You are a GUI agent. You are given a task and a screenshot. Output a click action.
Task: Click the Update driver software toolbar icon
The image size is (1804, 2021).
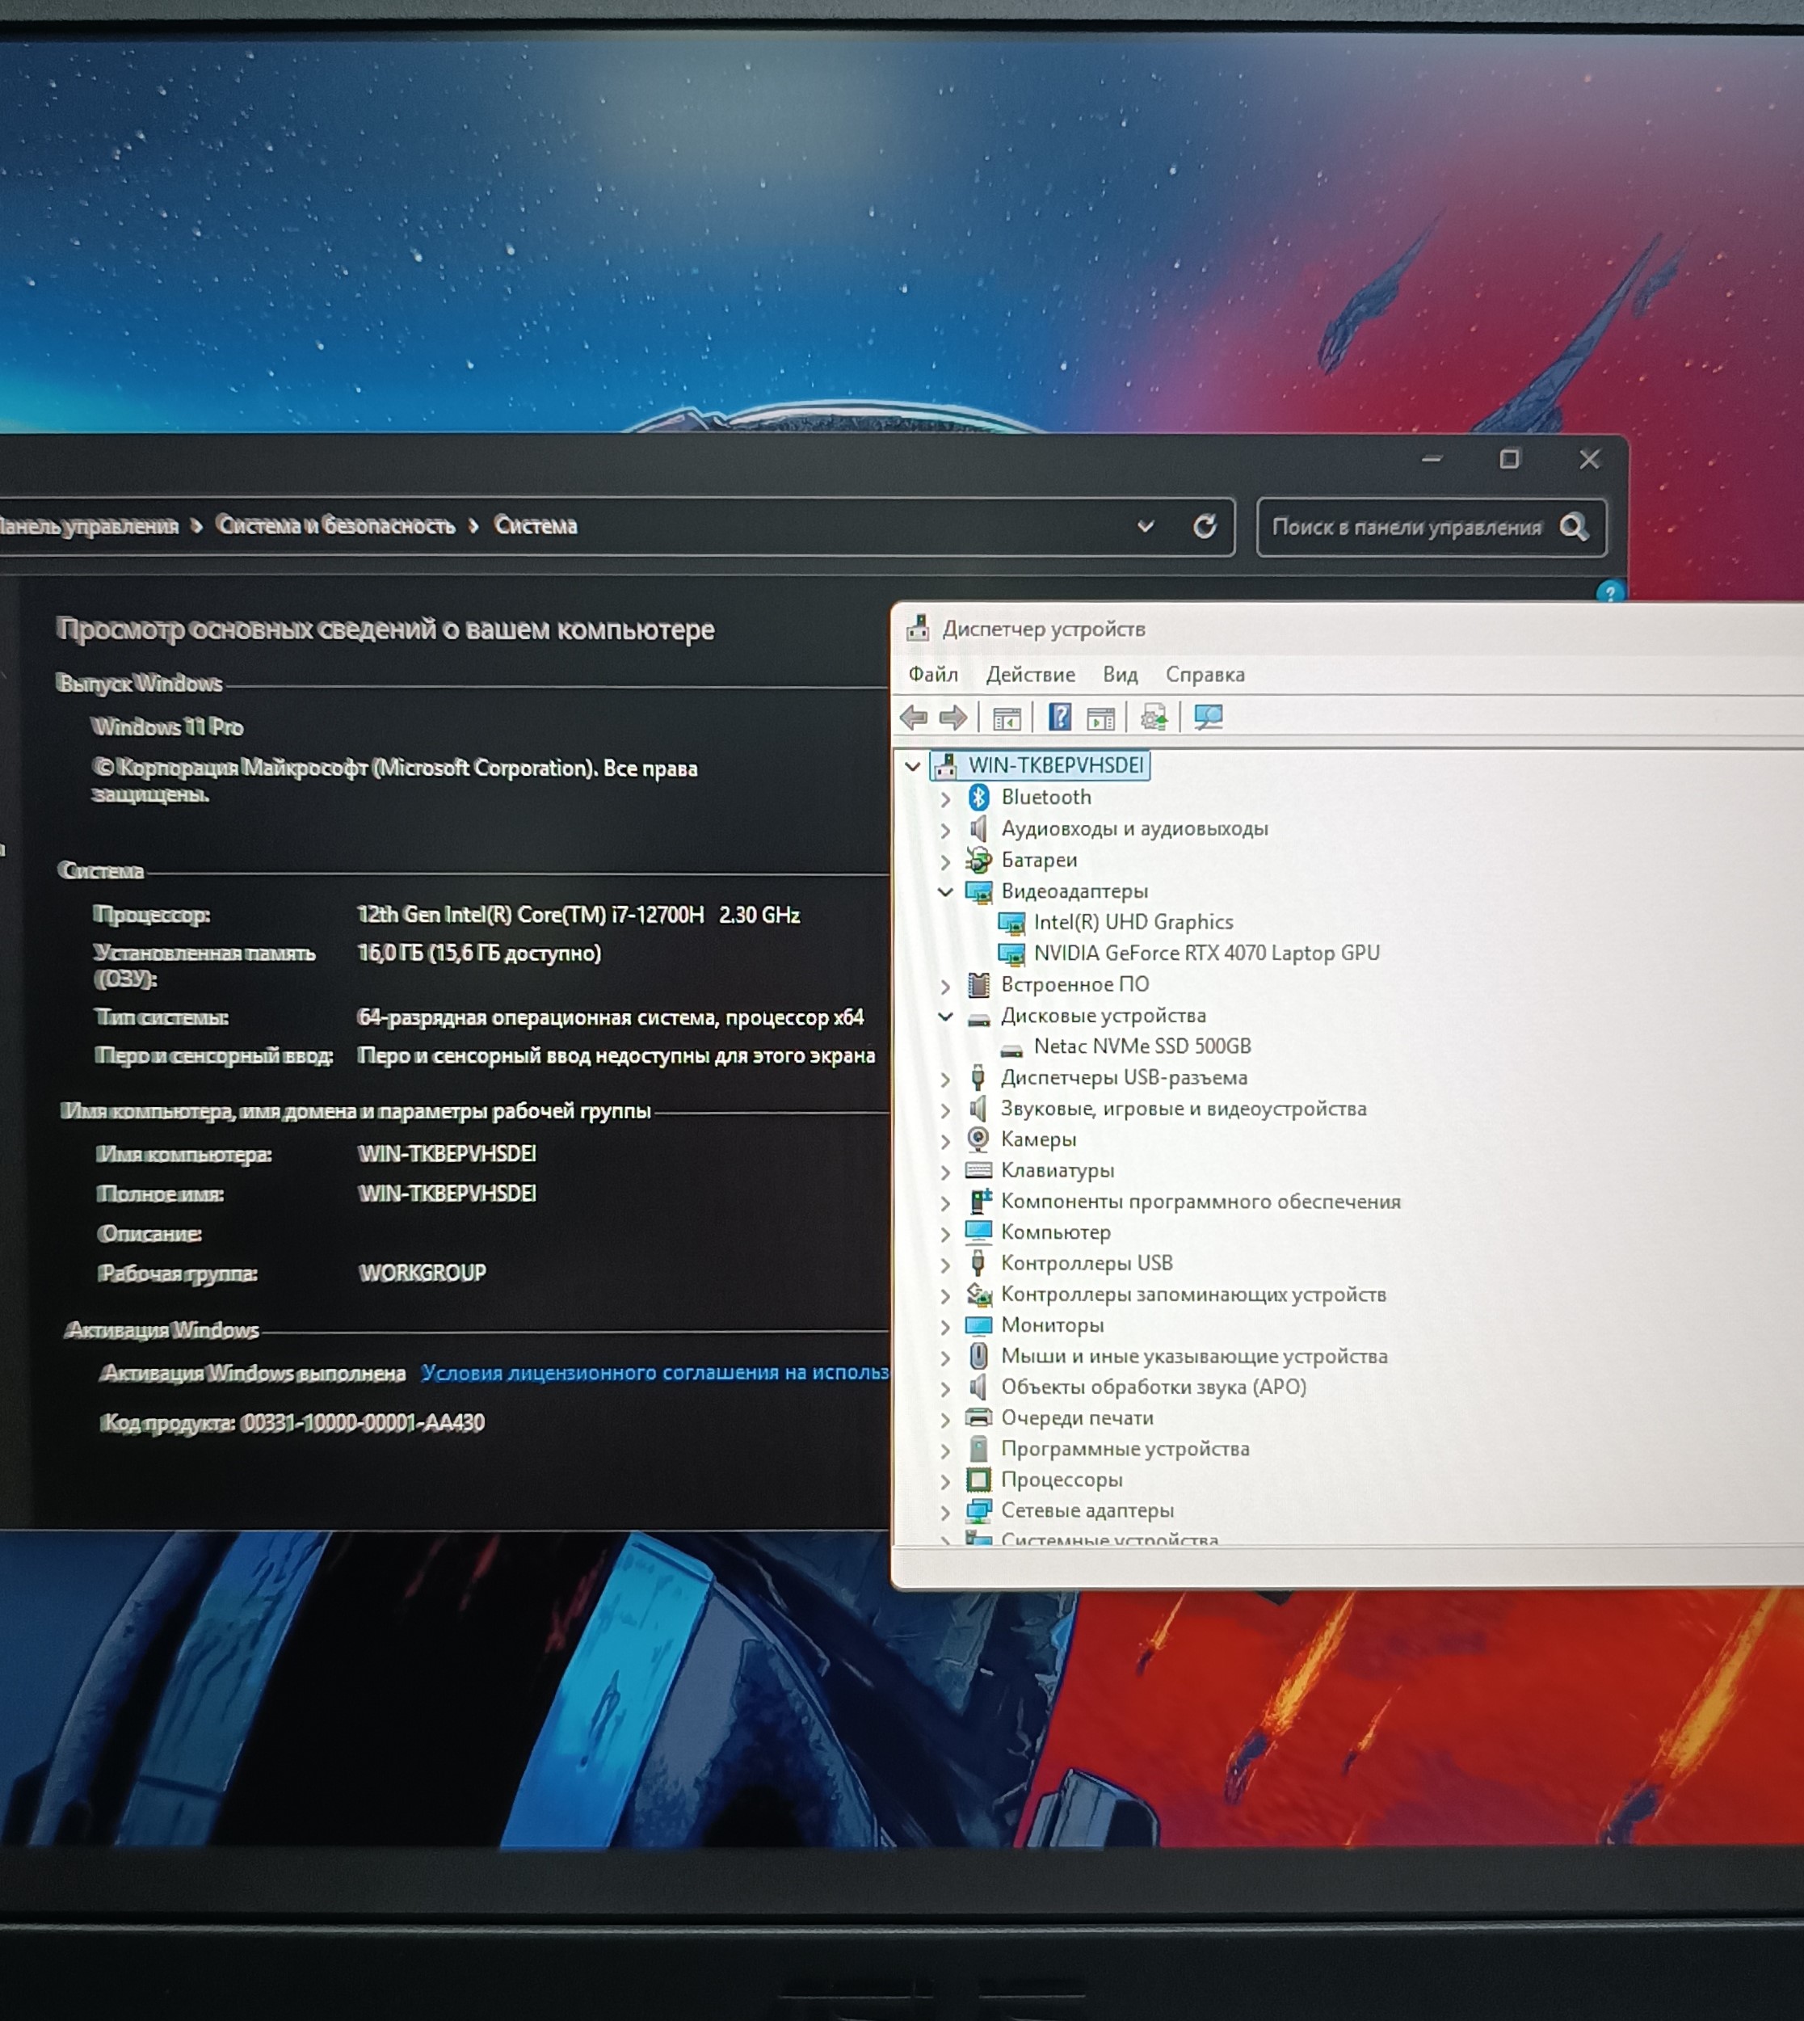click(1154, 717)
